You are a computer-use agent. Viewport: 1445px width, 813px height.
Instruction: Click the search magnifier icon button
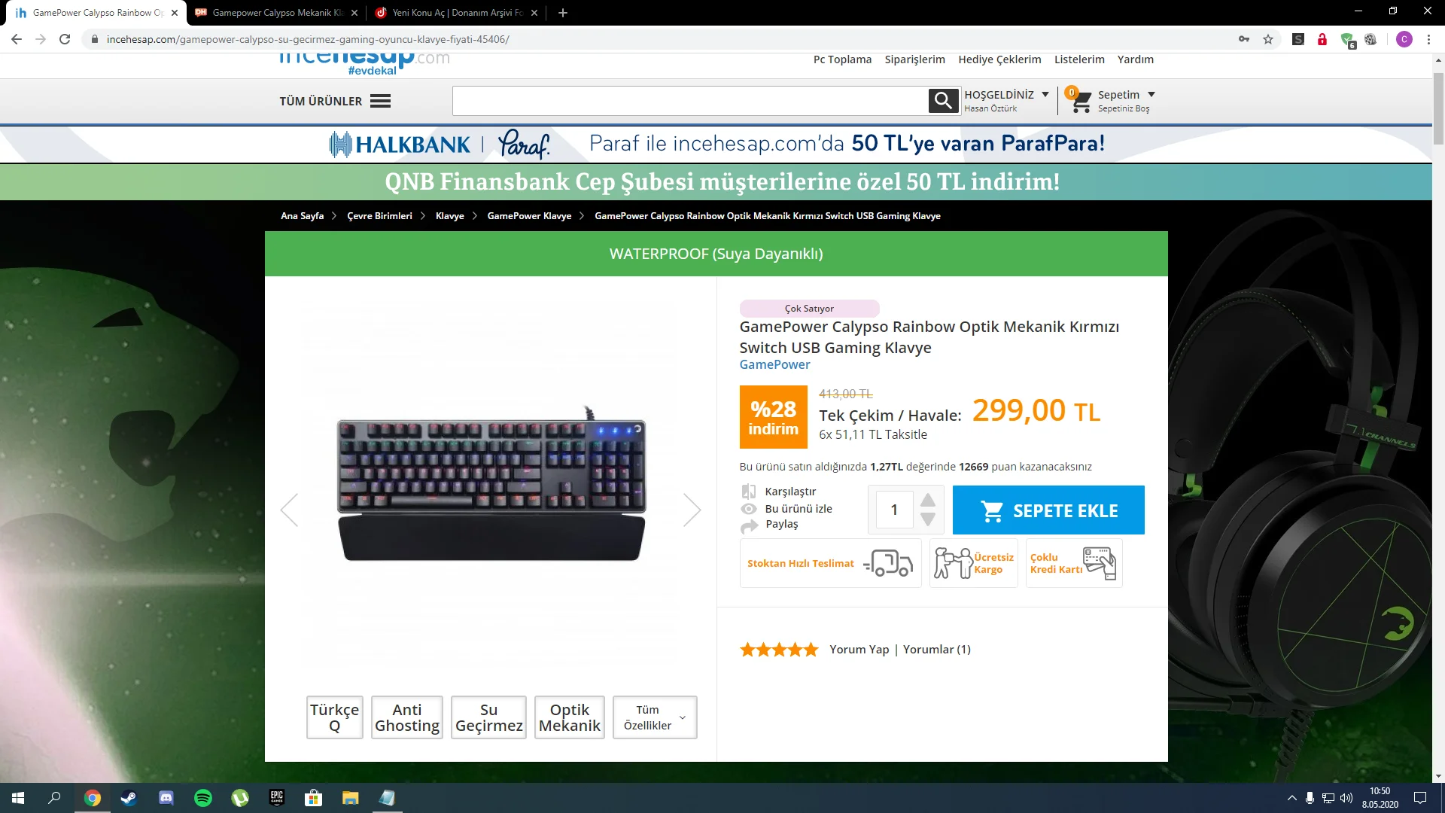[x=943, y=100]
